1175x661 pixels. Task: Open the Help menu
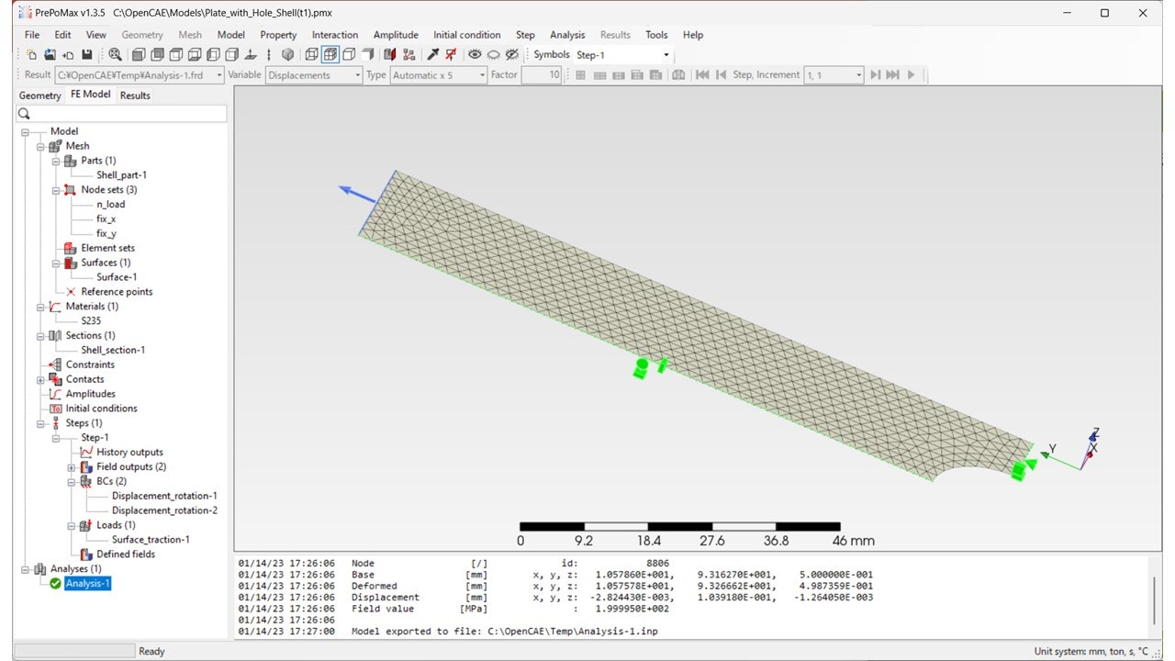693,35
